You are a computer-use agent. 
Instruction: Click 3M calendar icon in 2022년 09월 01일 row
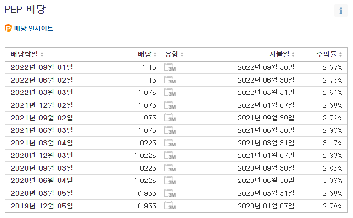click(x=170, y=67)
